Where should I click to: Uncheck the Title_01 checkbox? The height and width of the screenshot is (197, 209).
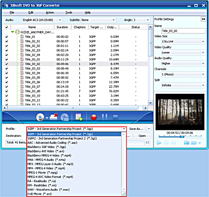pos(7,37)
